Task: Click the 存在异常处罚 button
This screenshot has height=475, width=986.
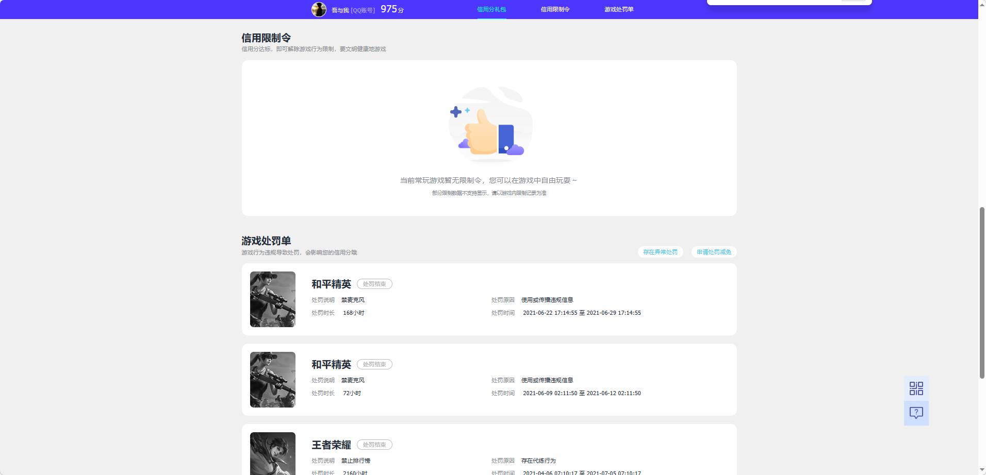Action: coord(661,252)
